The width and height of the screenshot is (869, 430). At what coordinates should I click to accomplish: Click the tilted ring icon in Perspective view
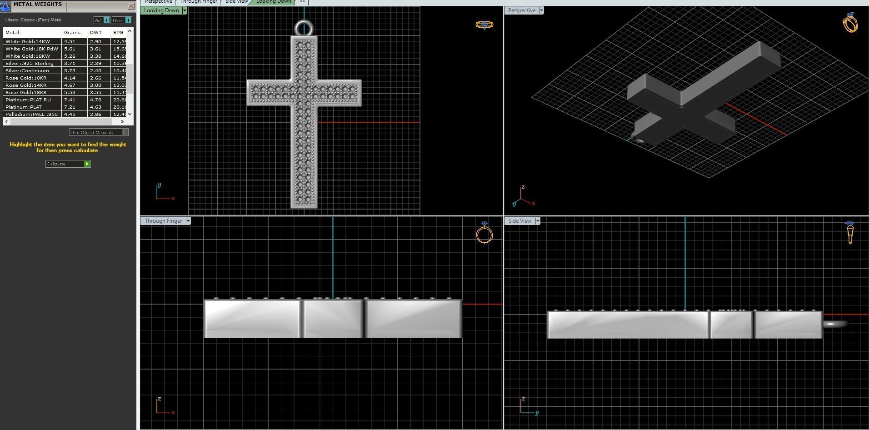click(x=850, y=22)
